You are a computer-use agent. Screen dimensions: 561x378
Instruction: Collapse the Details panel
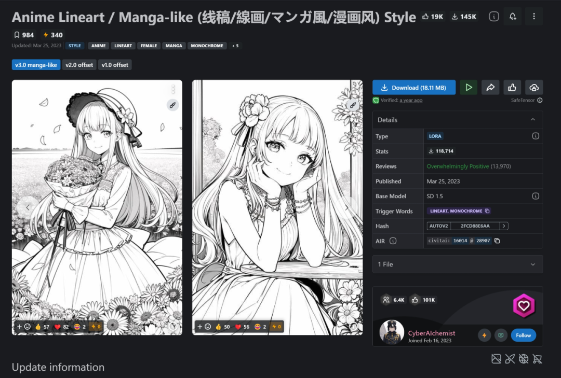(532, 120)
